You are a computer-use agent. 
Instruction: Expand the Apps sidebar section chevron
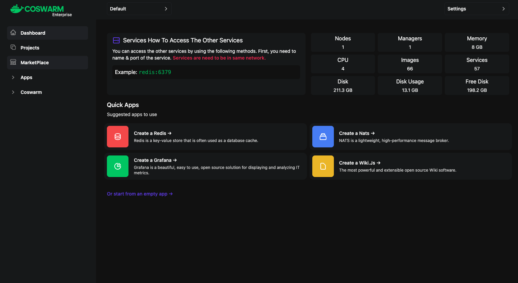coord(13,77)
